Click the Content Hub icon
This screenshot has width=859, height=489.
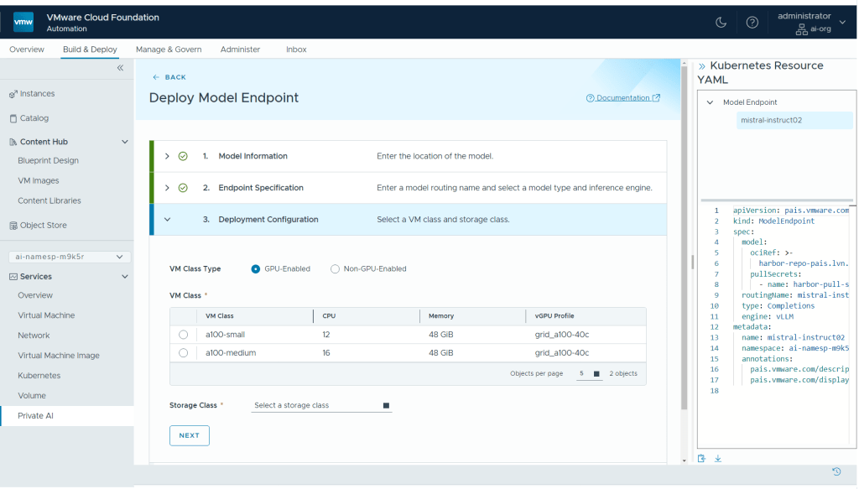(13, 142)
